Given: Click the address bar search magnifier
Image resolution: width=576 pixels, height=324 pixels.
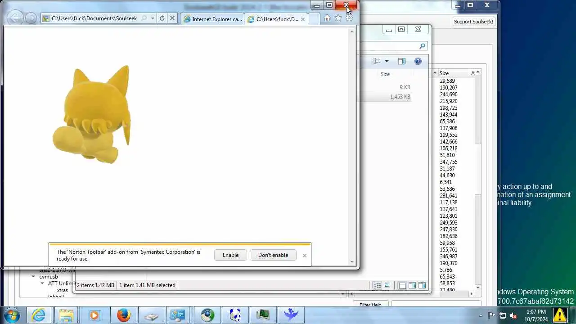Looking at the screenshot, I should click(x=144, y=18).
